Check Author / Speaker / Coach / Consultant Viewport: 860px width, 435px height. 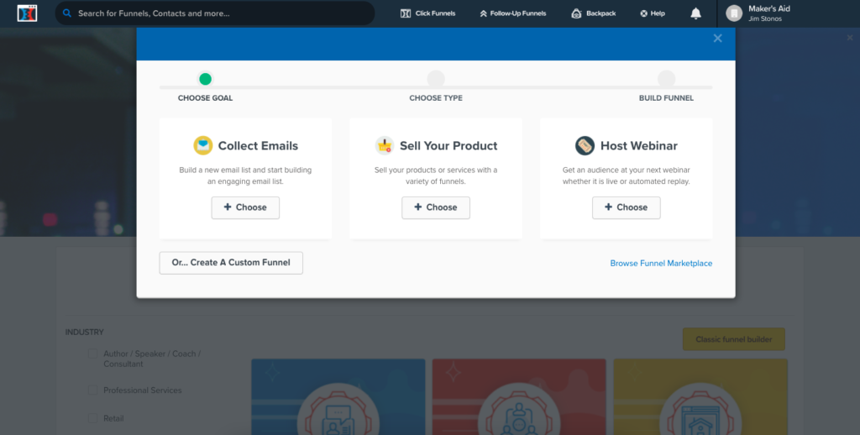[92, 354]
